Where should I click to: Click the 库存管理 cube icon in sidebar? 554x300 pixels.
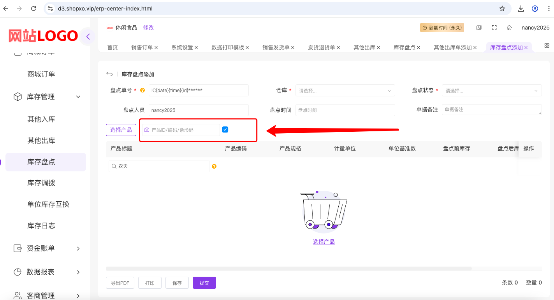pos(18,97)
